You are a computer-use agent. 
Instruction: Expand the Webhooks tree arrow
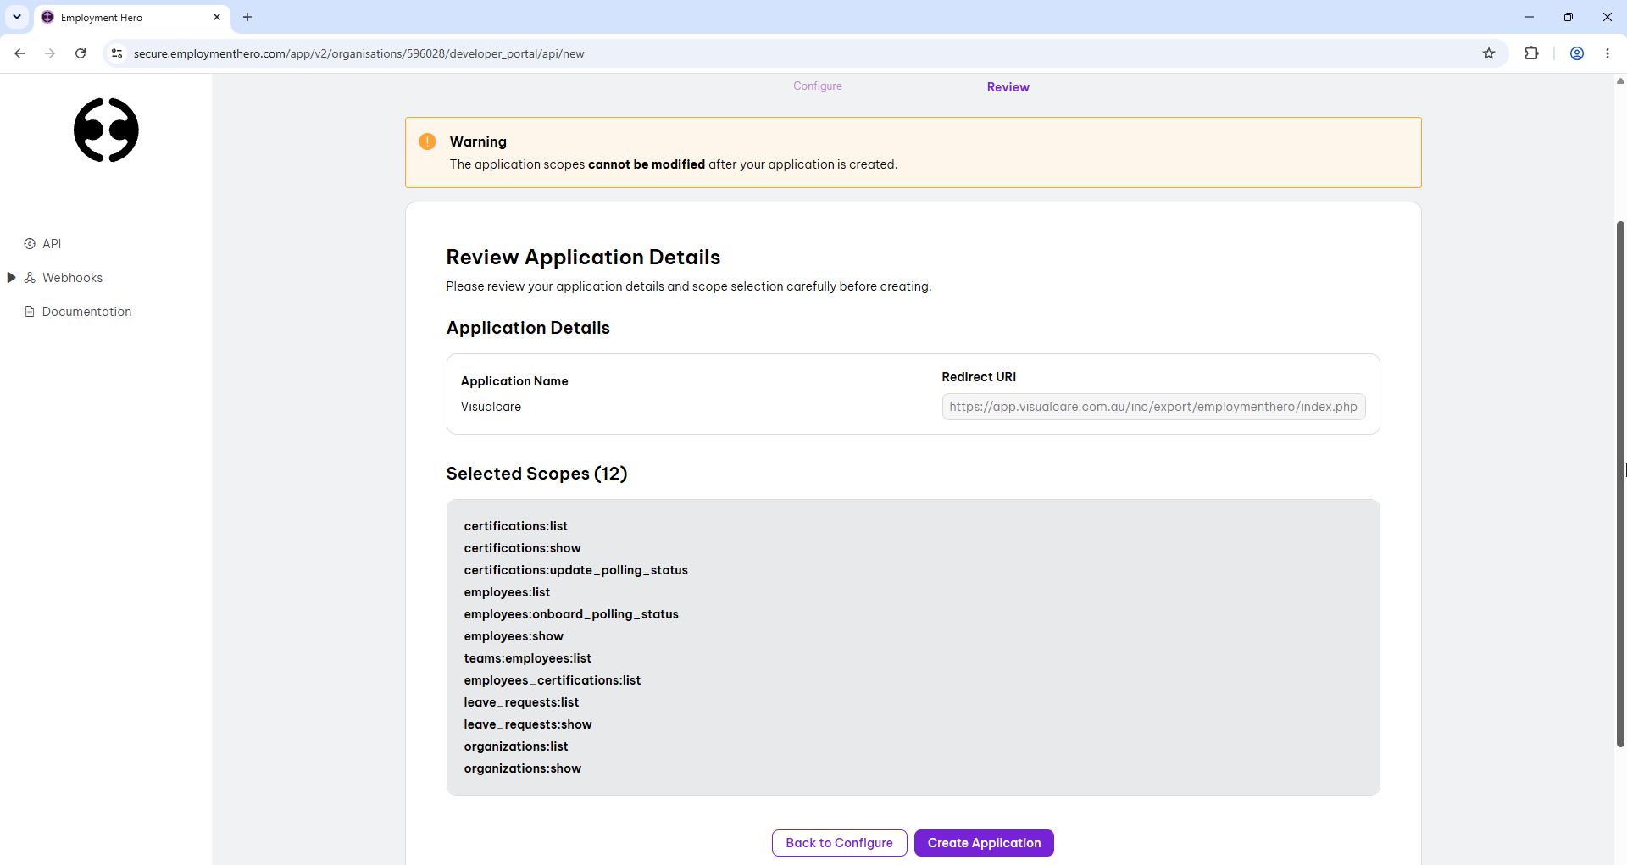click(x=11, y=278)
